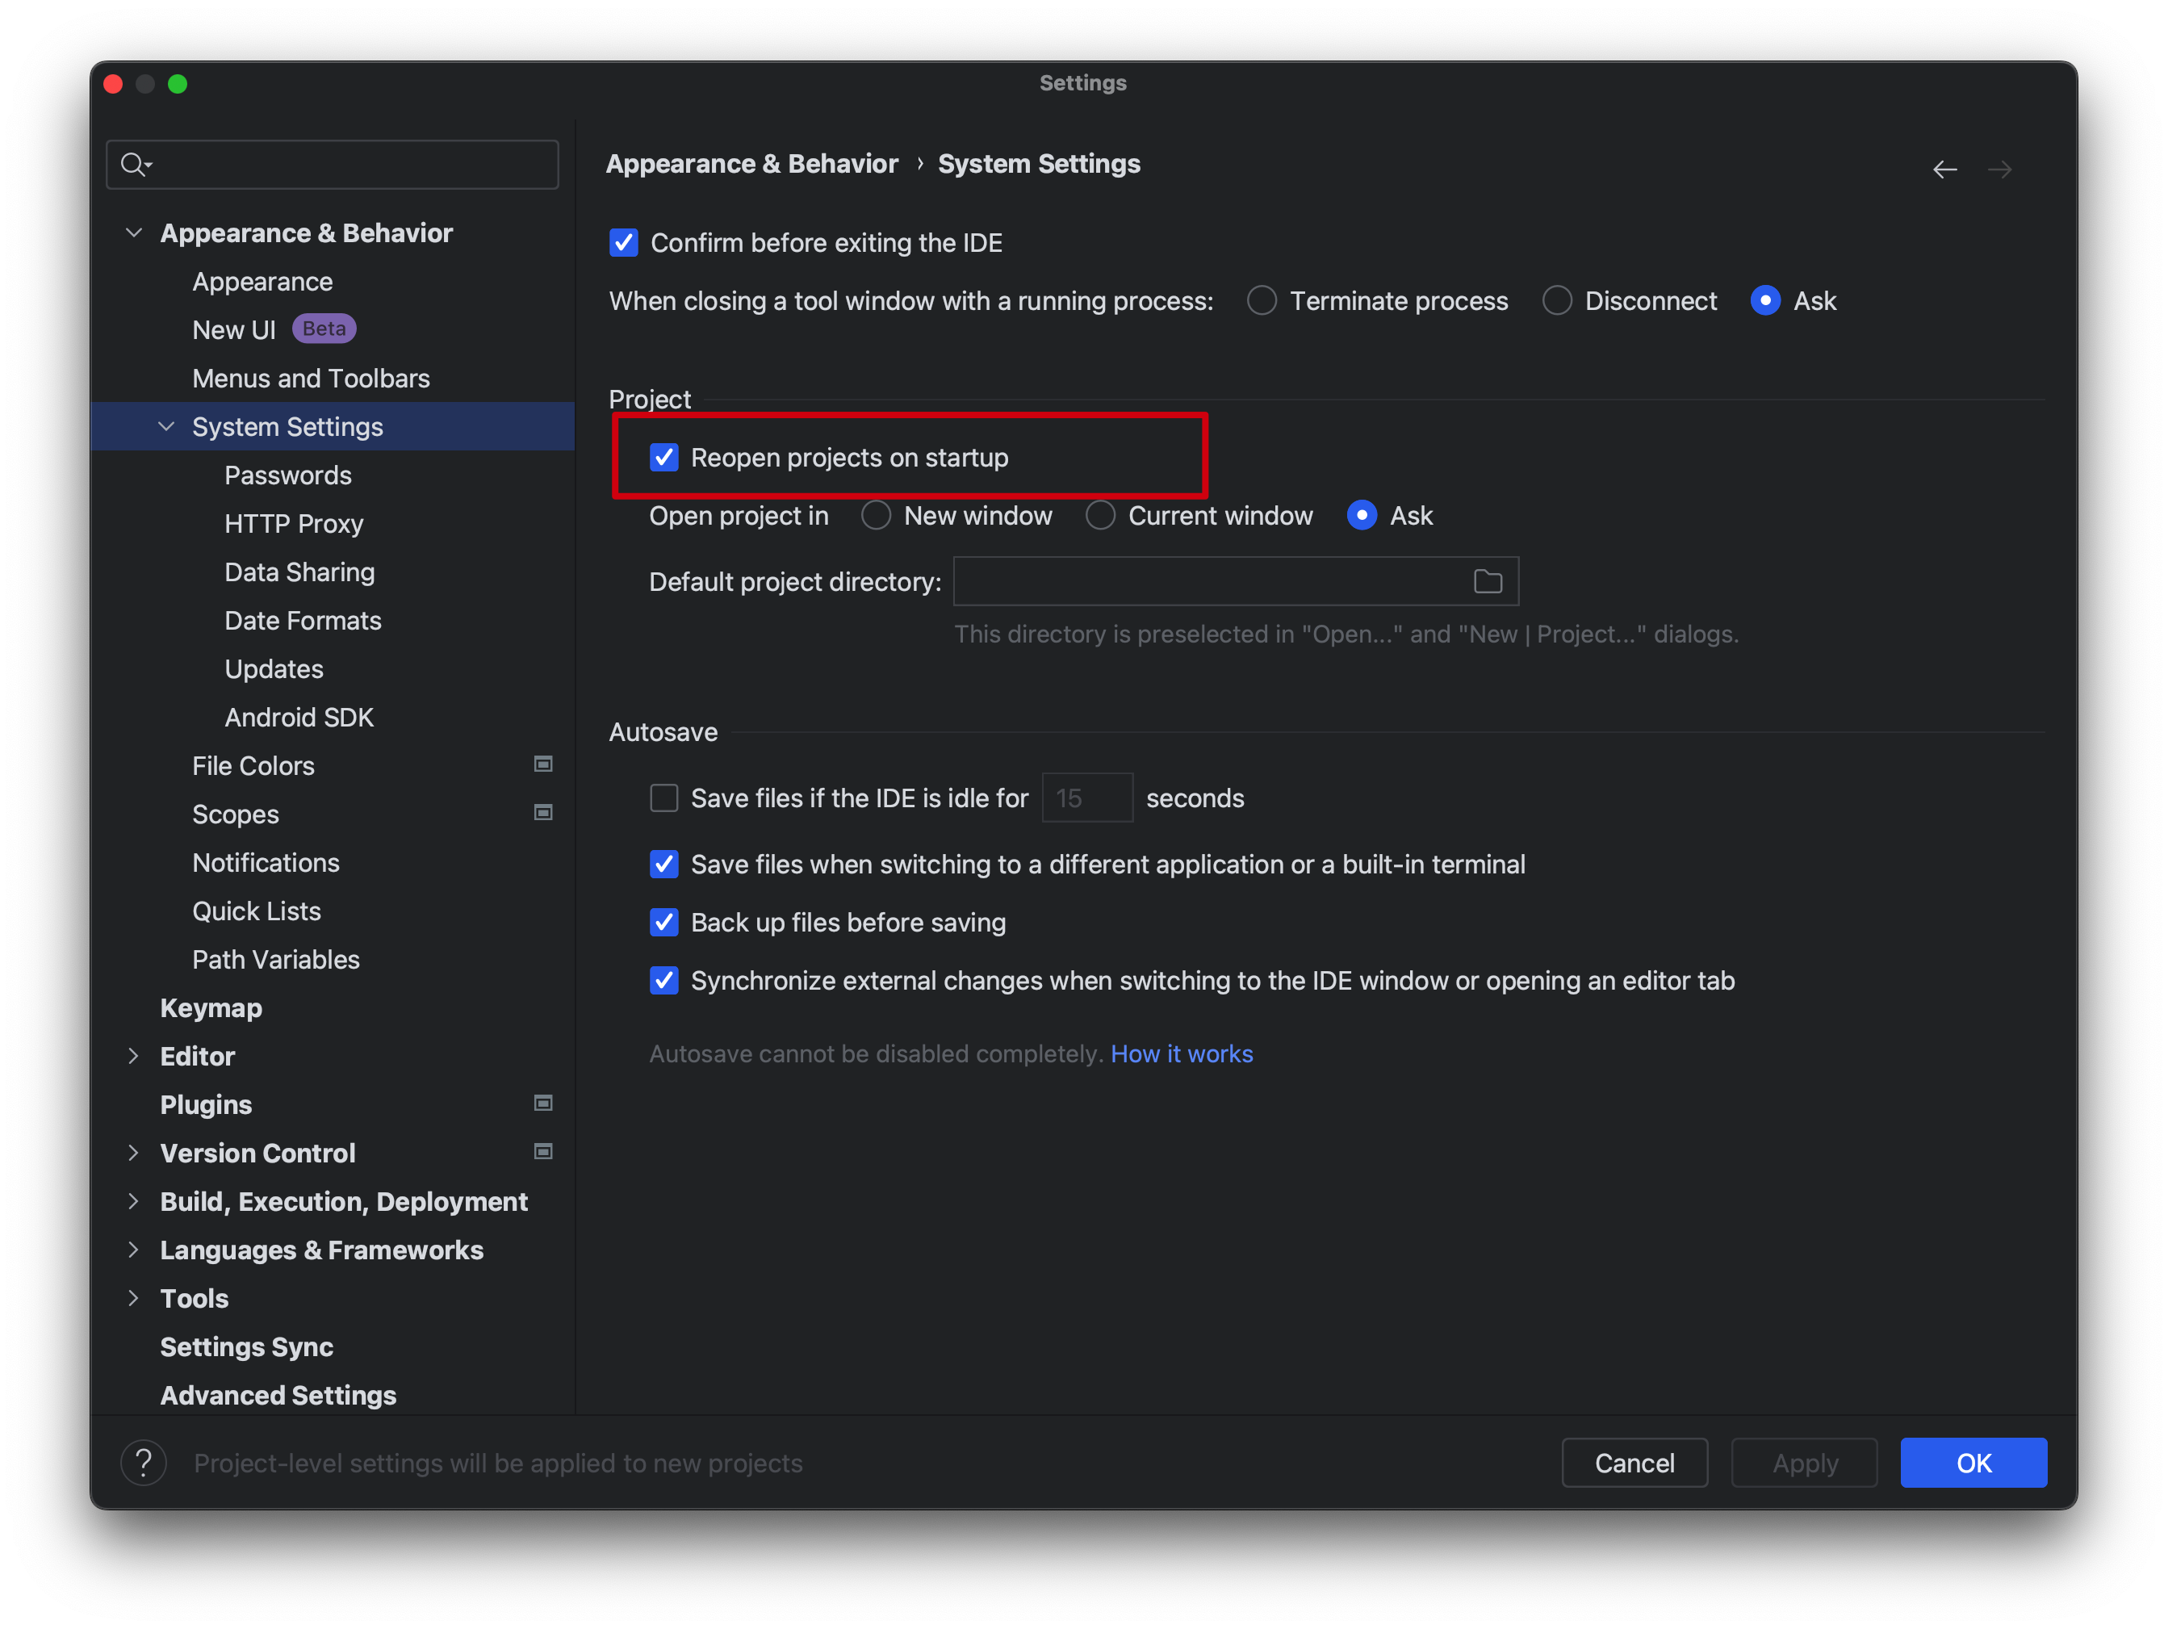Click project-level icon beside File Colors
2168x1629 pixels.
pos(543,764)
